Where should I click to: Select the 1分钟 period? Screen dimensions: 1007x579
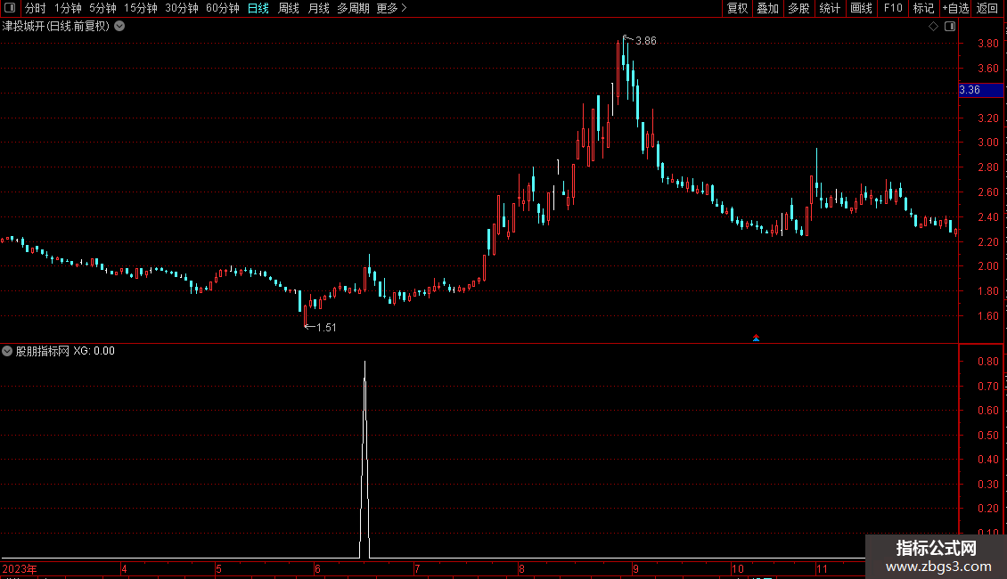tap(68, 8)
